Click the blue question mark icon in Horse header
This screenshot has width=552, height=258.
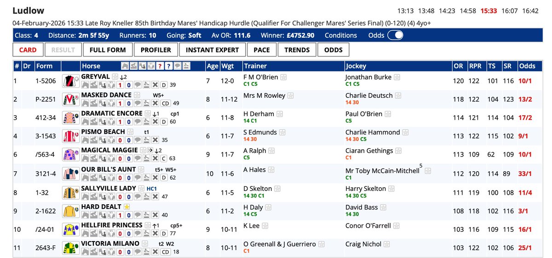click(168, 66)
